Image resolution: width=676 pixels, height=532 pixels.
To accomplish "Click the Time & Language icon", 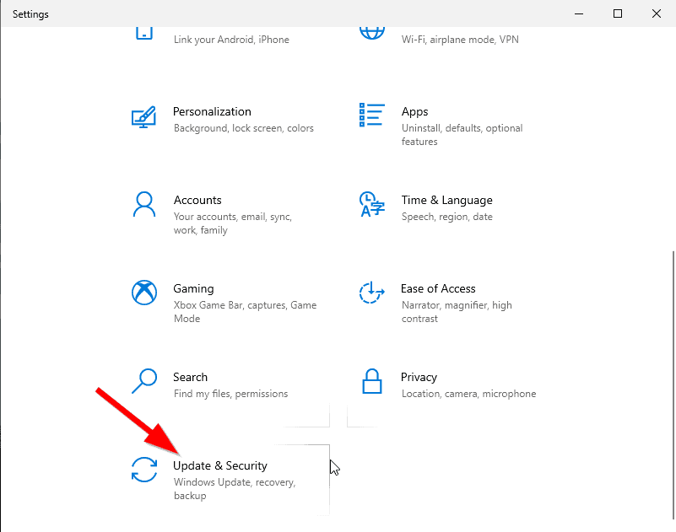I will (x=372, y=205).
